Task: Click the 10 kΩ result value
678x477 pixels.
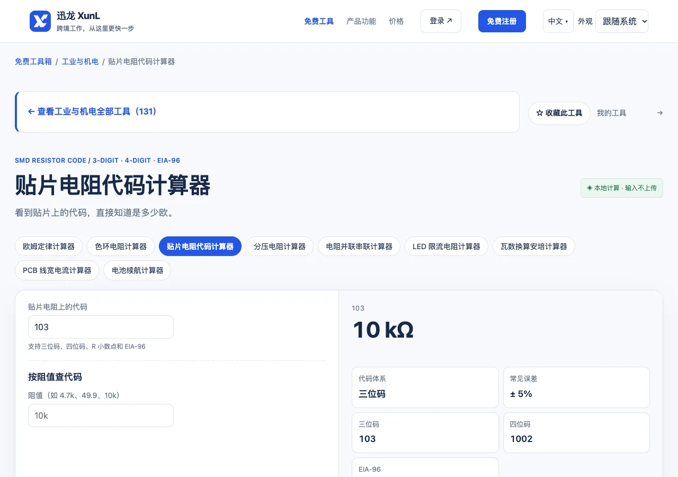Action: (x=383, y=330)
